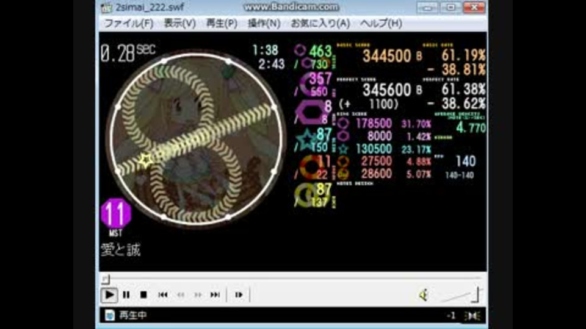Click the 0.28 sec timer
The image size is (586, 329).
click(128, 53)
